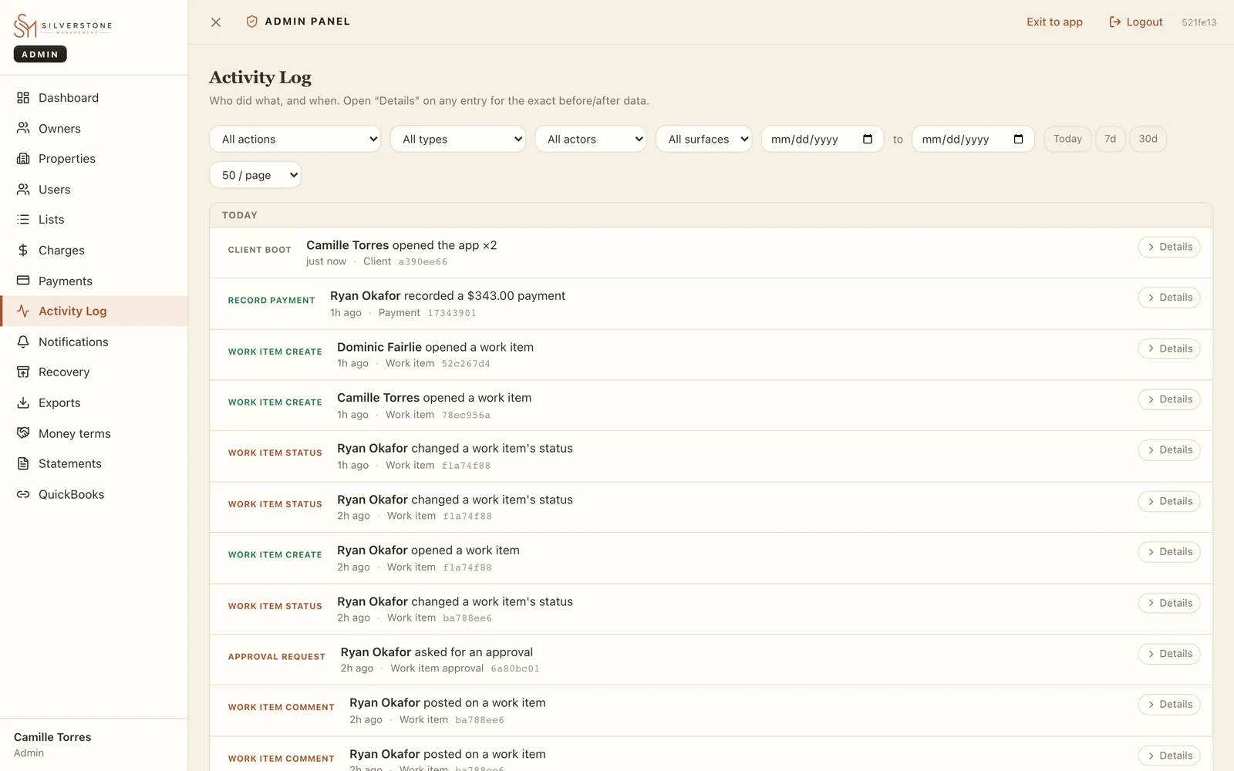Click the start date input field
The height and width of the screenshot is (771, 1234).
pos(822,139)
